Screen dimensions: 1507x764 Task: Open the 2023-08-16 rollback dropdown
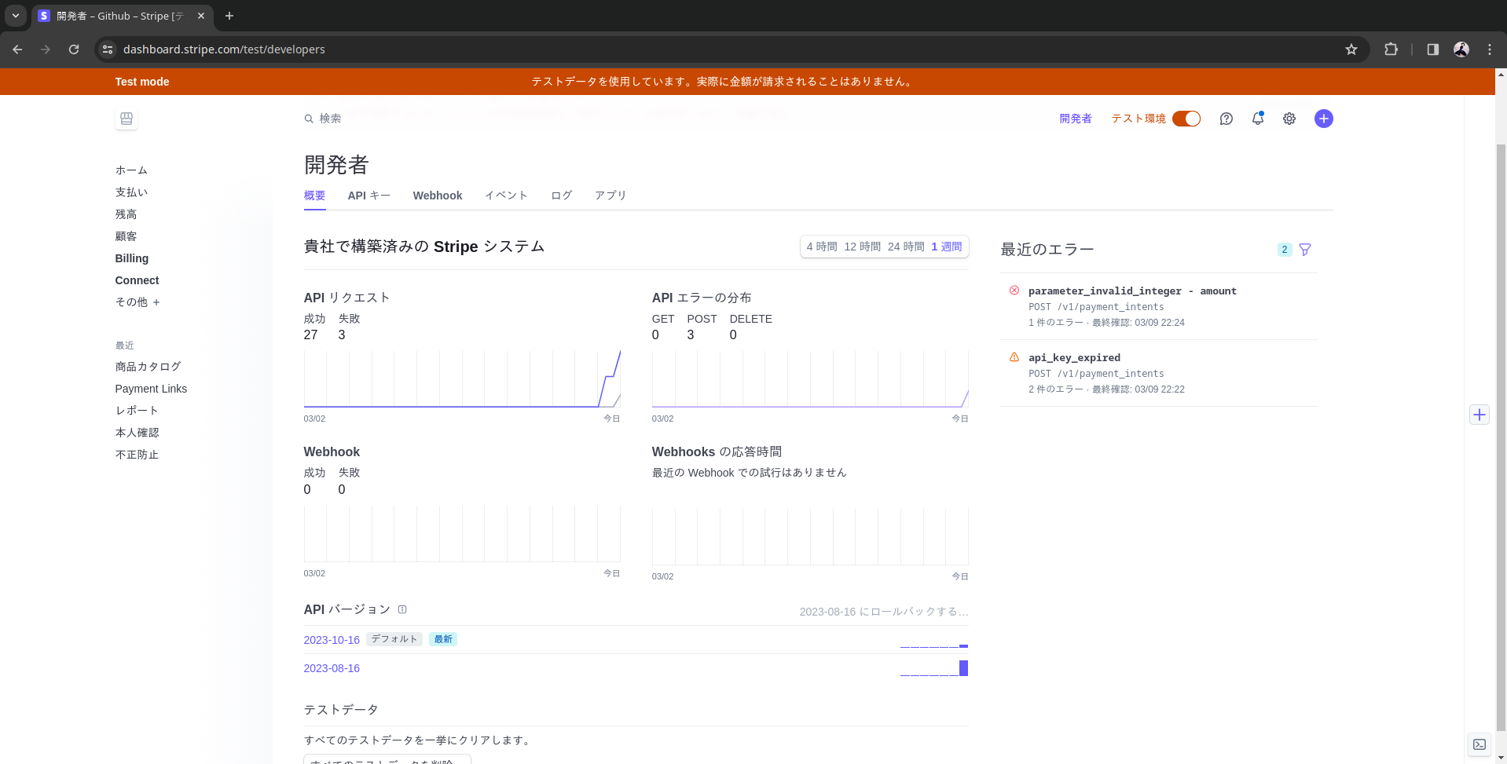883,612
